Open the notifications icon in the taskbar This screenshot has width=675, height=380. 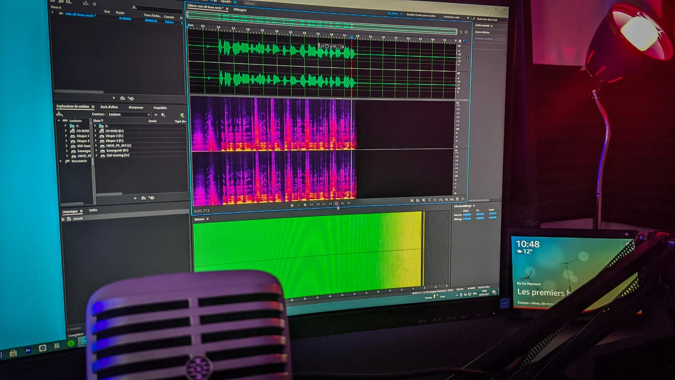[494, 292]
